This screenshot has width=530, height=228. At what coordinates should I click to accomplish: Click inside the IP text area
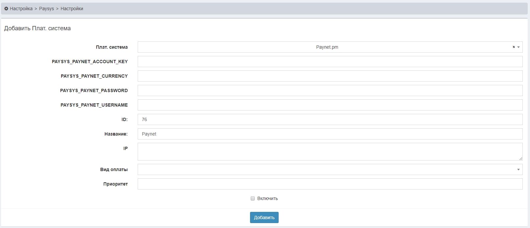[x=330, y=152]
